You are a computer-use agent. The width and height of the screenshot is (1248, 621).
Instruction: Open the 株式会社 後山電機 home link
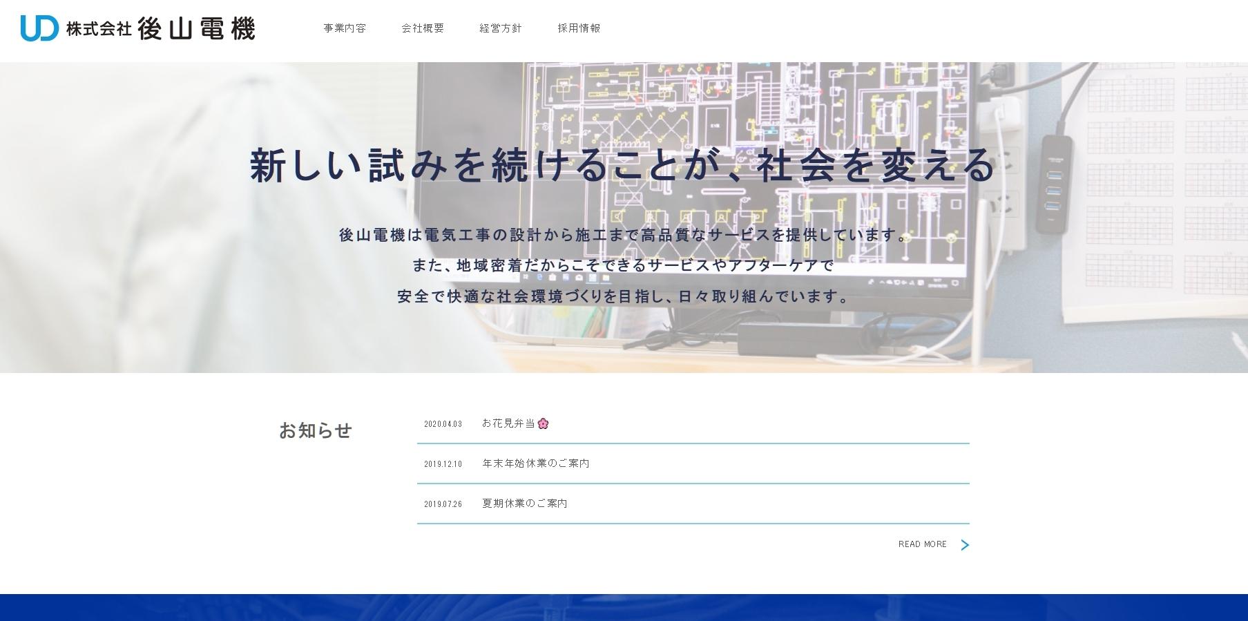click(138, 28)
